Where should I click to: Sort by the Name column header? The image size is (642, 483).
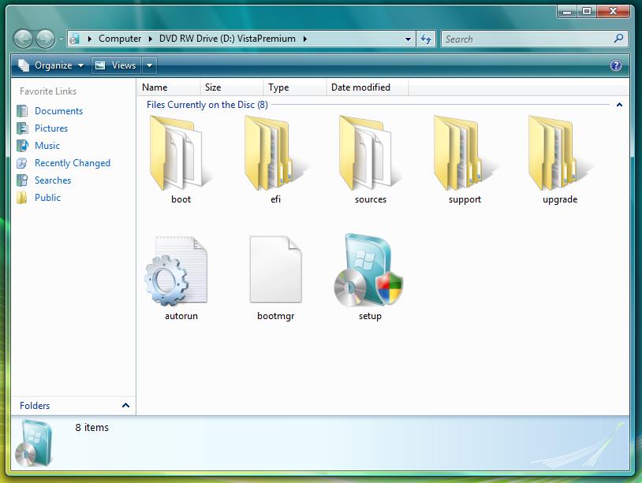tap(168, 87)
